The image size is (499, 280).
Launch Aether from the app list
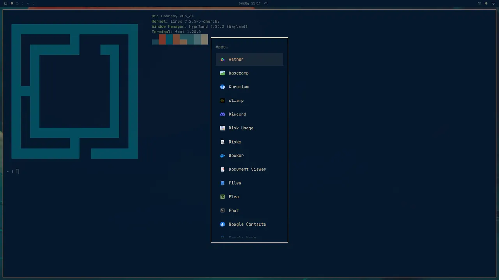click(x=249, y=59)
